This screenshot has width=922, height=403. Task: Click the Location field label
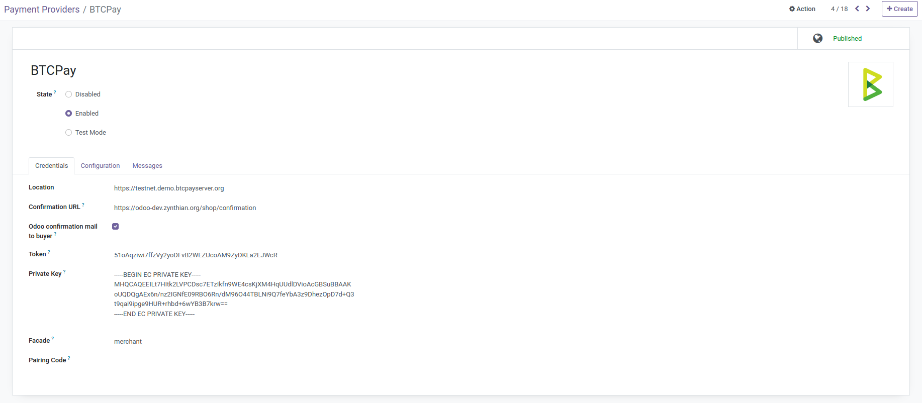point(41,187)
